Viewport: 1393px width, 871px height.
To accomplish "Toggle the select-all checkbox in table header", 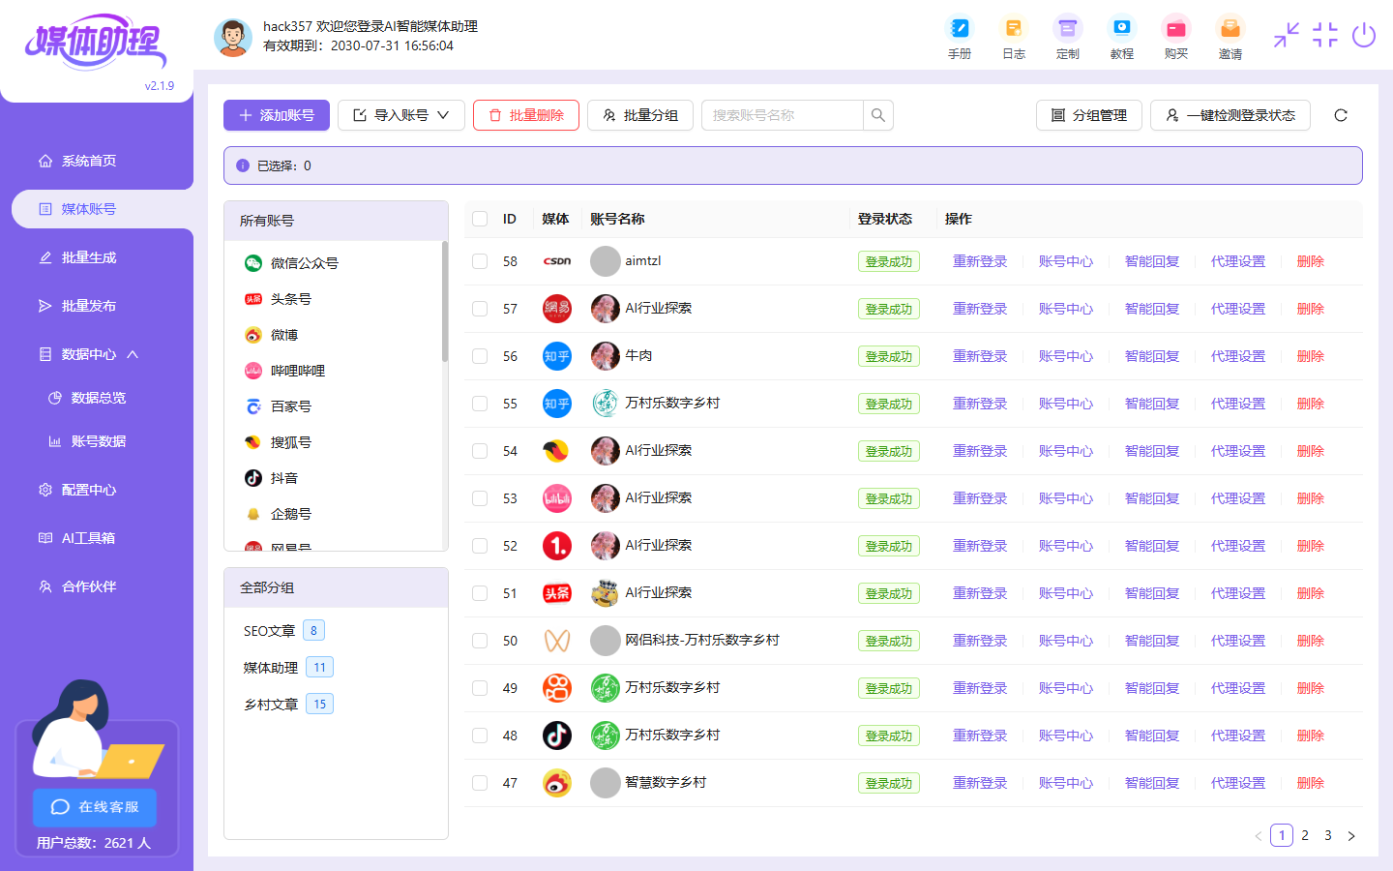I will pos(480,219).
